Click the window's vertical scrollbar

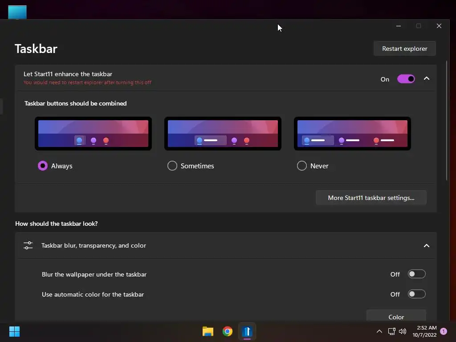[447, 120]
